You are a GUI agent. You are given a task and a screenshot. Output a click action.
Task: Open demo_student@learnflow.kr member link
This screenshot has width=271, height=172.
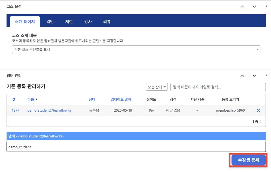tap(49, 110)
